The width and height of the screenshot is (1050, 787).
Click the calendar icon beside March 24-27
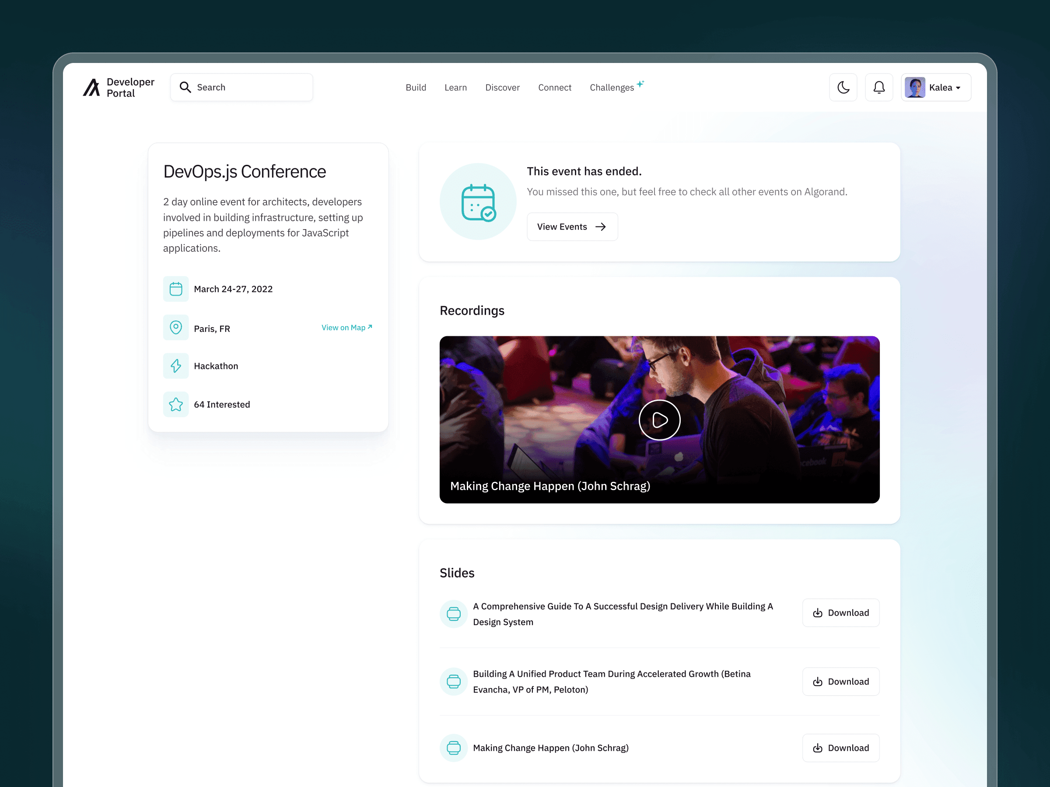(175, 289)
